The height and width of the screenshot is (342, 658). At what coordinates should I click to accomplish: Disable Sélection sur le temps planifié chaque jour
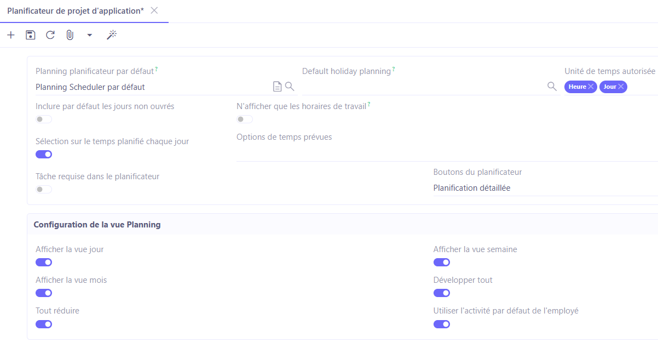click(44, 155)
